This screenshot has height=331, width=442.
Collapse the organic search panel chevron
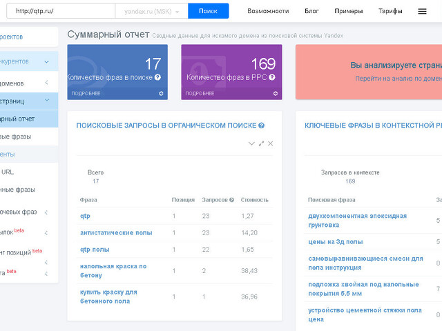tap(251, 143)
